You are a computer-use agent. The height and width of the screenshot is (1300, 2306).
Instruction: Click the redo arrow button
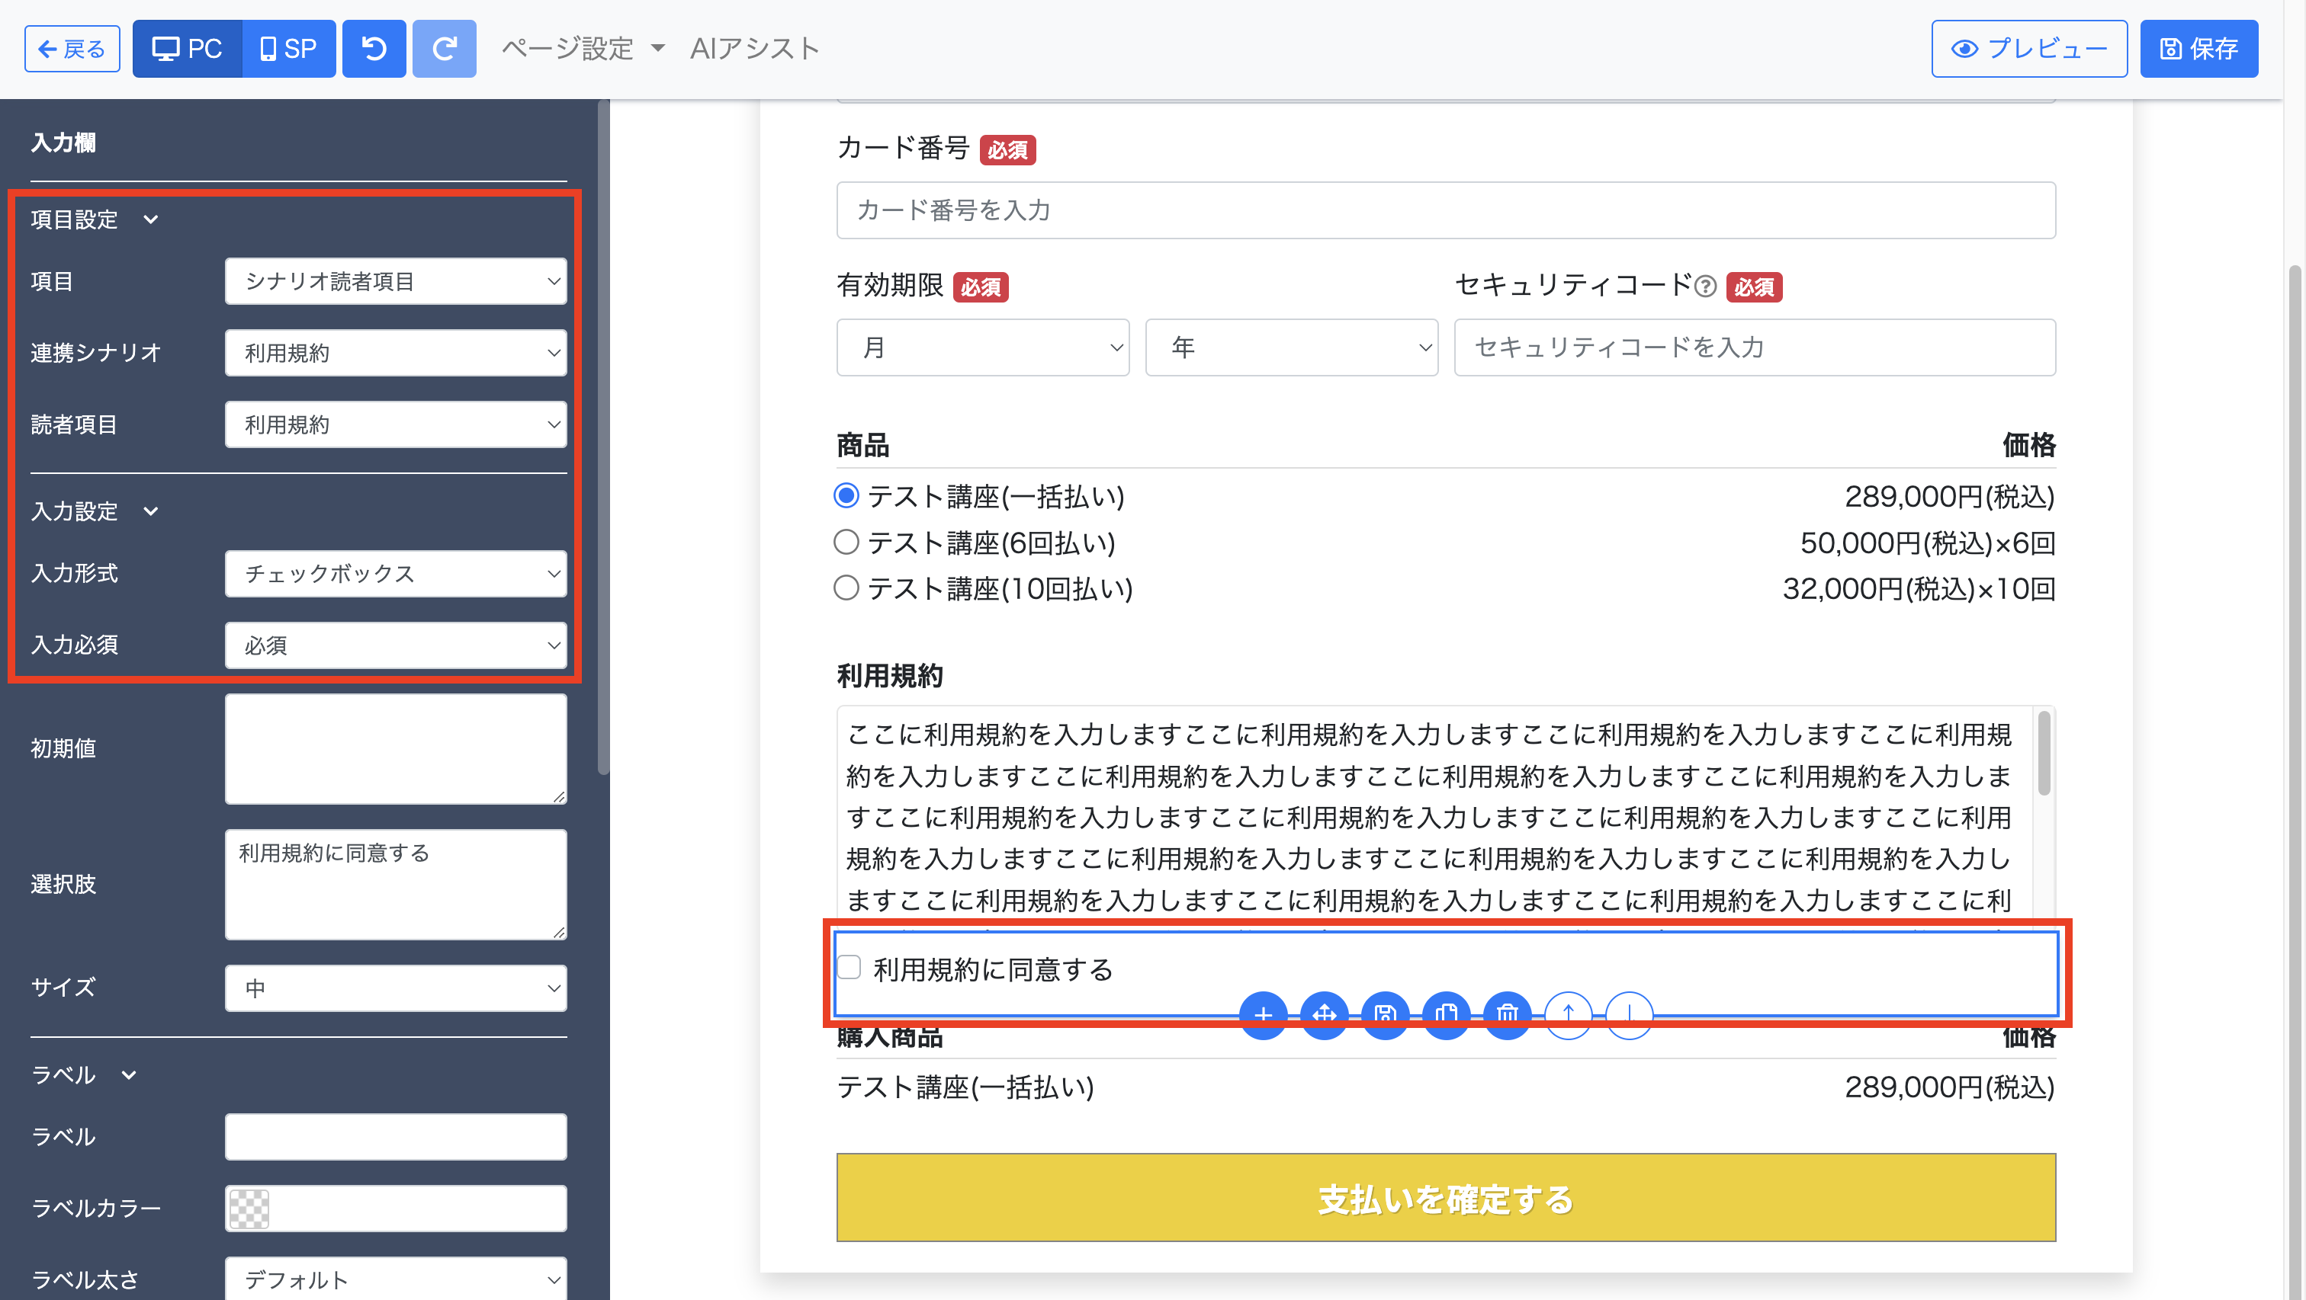point(444,48)
